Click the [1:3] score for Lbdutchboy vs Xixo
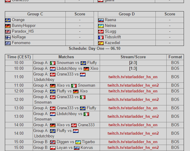The width and height of the screenshot is (190, 151). click(133, 69)
